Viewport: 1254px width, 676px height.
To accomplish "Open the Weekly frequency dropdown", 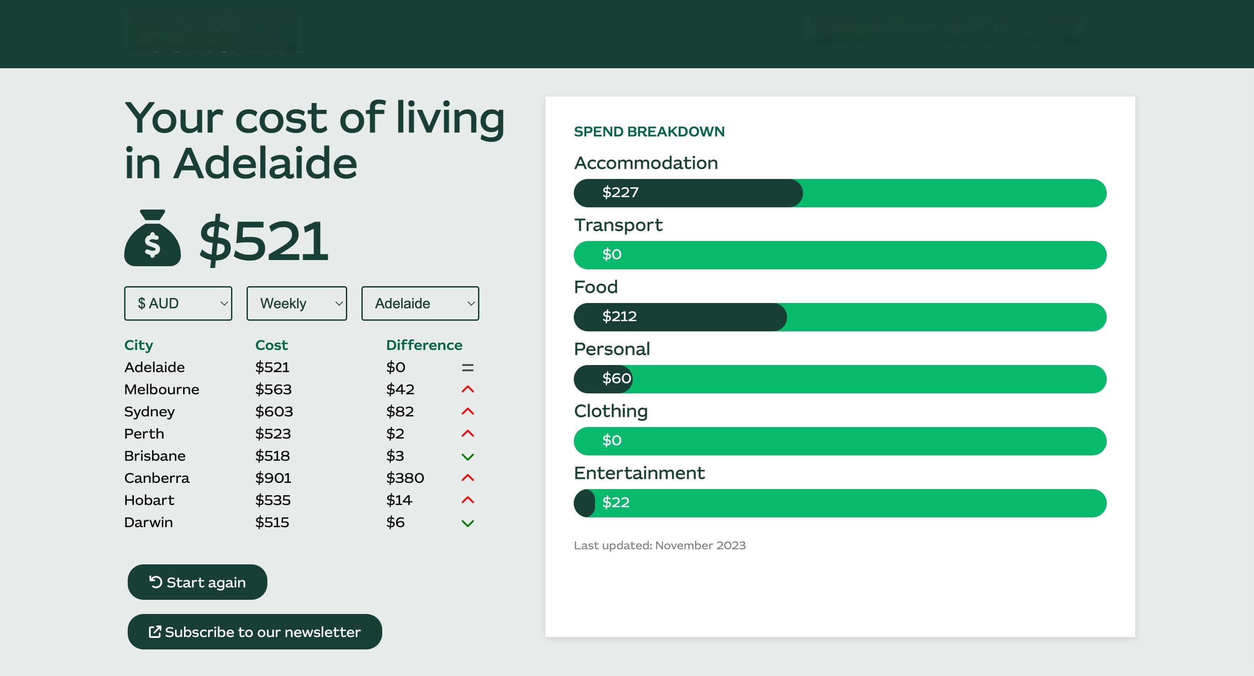I will pyautogui.click(x=297, y=303).
